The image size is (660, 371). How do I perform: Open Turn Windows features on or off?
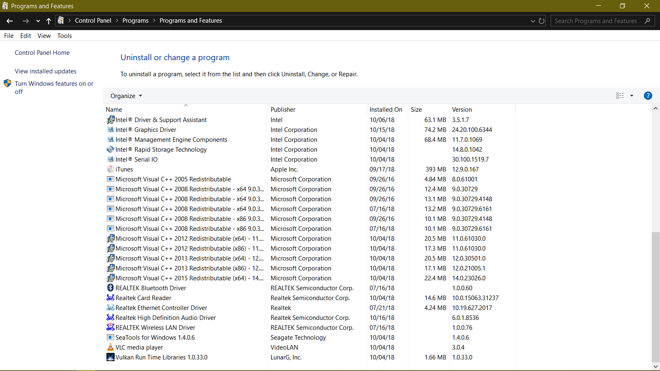pyautogui.click(x=54, y=87)
